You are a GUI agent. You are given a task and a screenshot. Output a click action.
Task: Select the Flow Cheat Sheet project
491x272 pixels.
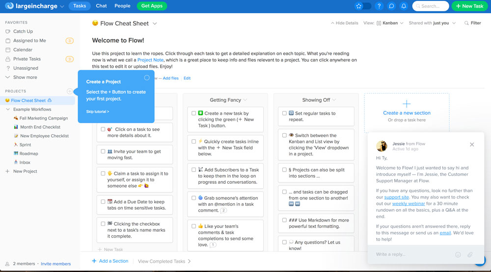click(28, 100)
